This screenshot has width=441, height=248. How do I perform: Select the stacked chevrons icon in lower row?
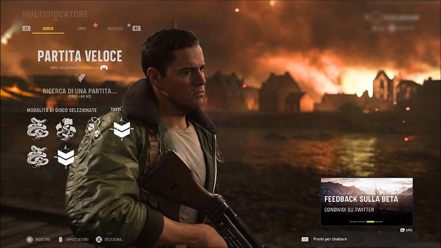(x=66, y=157)
